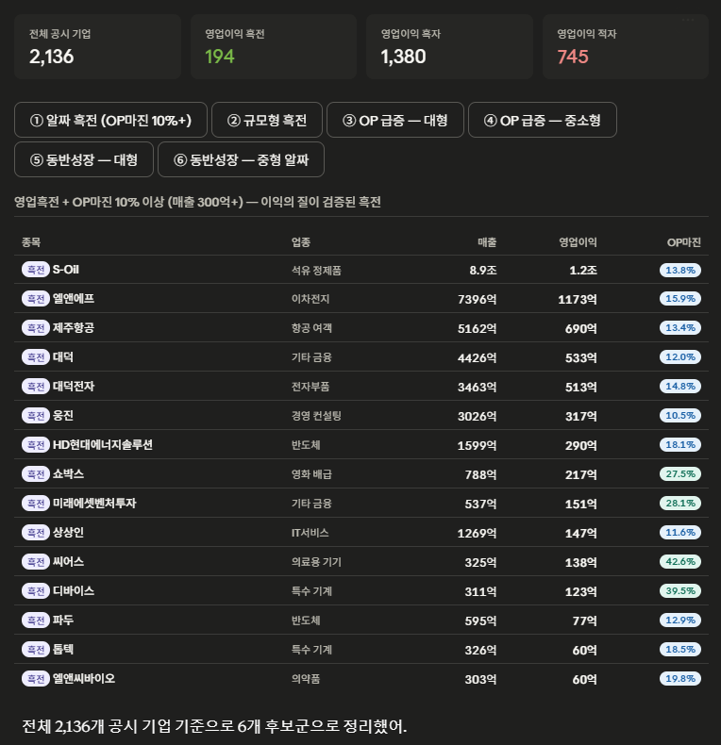Click the 전체 2,136개 공시 기업 summary sentence
Screen dimensions: 721x745
click(x=214, y=725)
